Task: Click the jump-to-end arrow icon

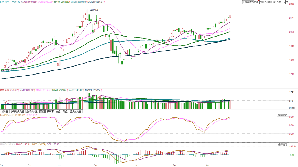Action: coord(287,2)
